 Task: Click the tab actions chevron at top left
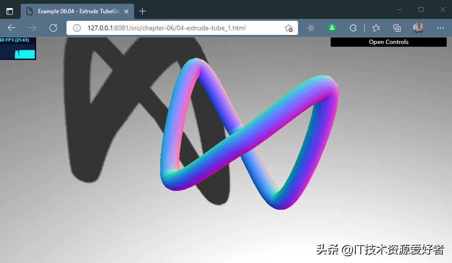coord(9,11)
